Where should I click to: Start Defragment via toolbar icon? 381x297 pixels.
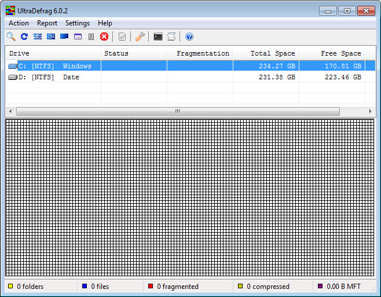[x=38, y=36]
